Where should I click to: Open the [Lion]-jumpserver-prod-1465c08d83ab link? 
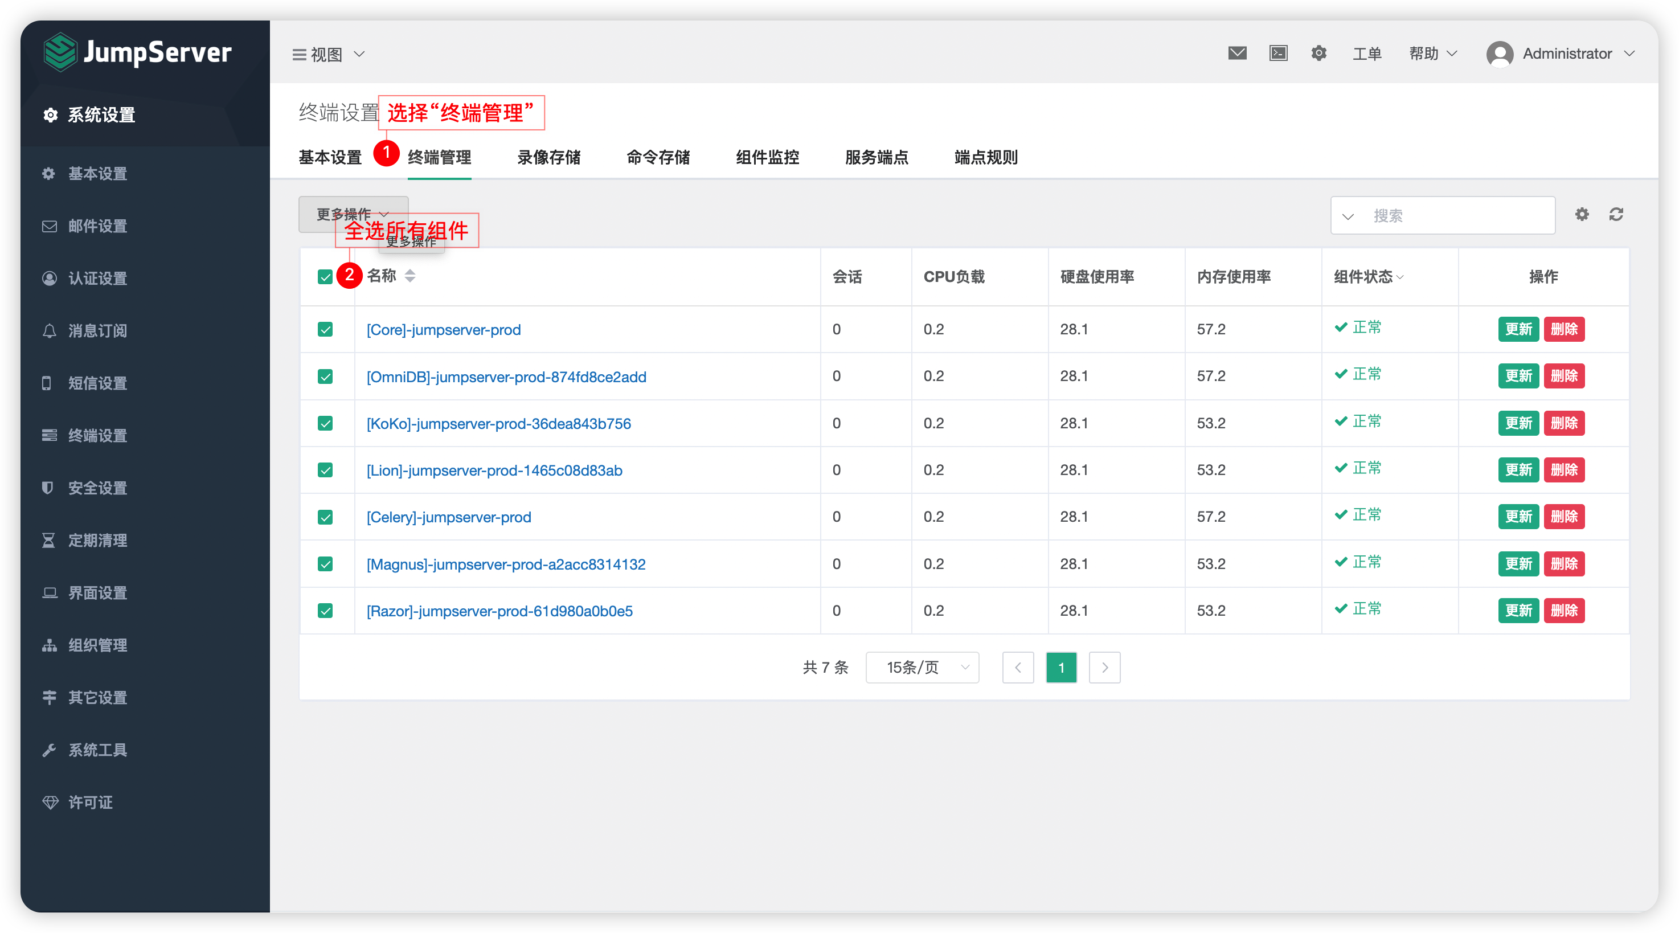pos(494,470)
